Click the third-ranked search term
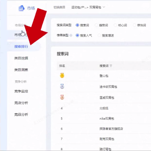The width and height of the screenshot is (151, 151). (107, 98)
